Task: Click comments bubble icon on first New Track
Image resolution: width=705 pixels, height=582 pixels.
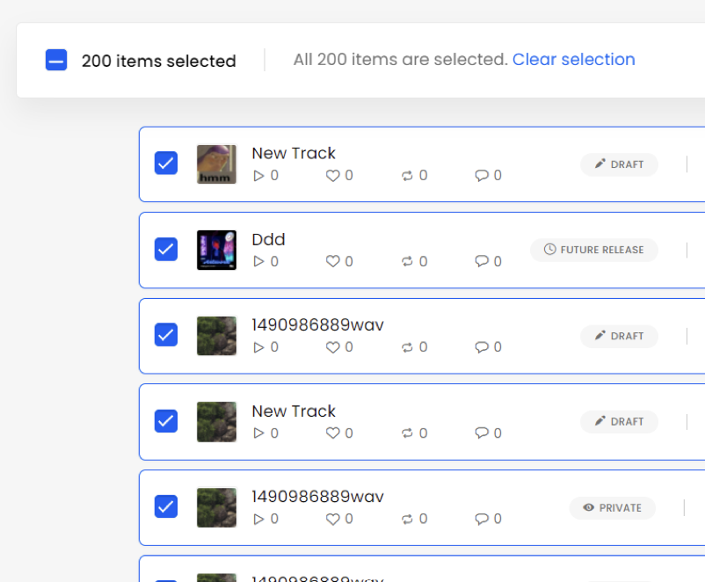Action: [x=482, y=176]
